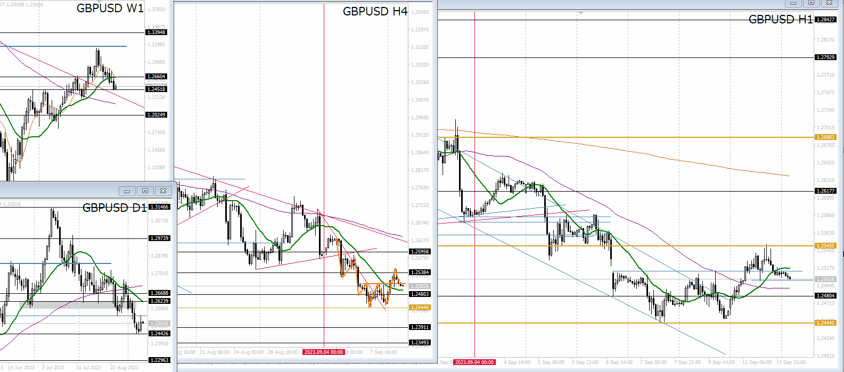The height and width of the screenshot is (372, 844).
Task: Select the red 2023.09.04 date label in H1
Action: coord(474,362)
